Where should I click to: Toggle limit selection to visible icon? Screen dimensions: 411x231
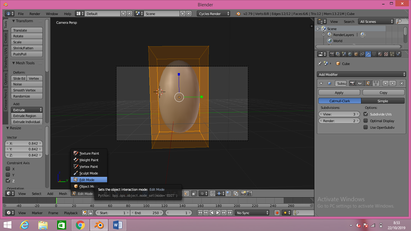pos(194,193)
